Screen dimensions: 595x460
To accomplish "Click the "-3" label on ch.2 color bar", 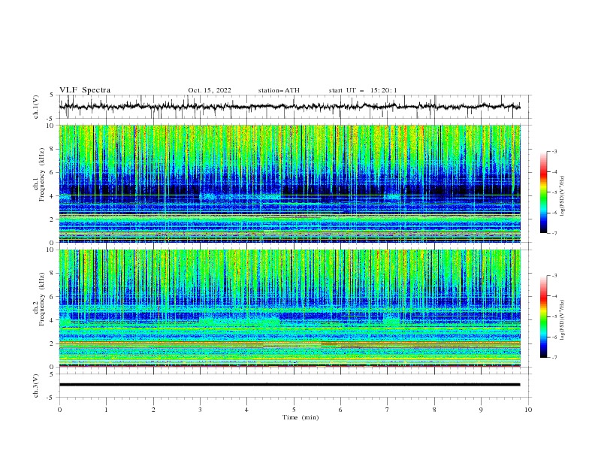I will point(554,275).
